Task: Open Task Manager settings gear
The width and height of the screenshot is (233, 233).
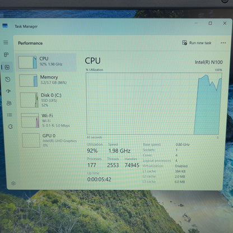Action: [13, 183]
